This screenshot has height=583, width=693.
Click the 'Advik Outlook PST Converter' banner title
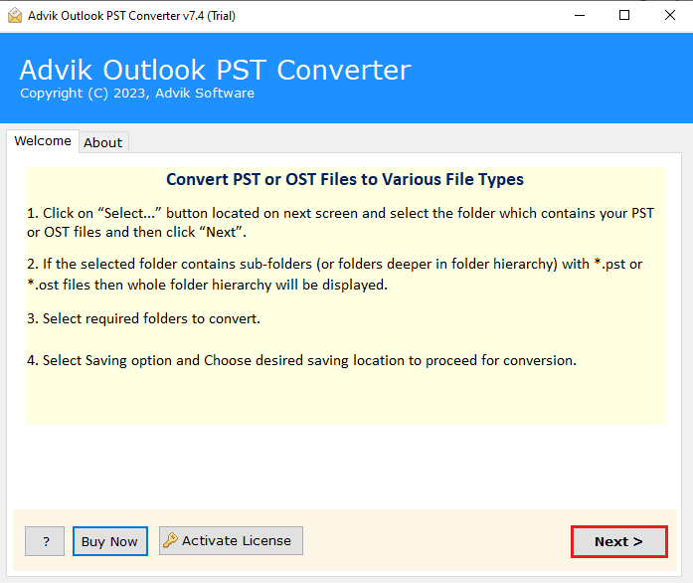tap(215, 70)
